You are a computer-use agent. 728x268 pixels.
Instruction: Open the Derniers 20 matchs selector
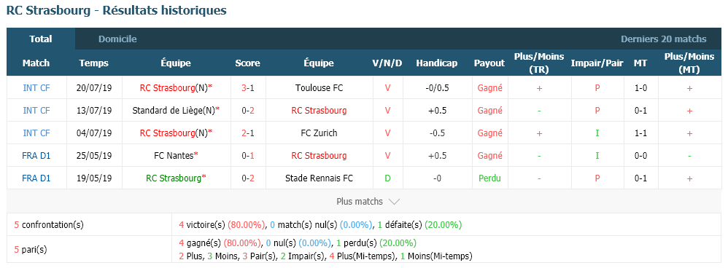(x=664, y=39)
